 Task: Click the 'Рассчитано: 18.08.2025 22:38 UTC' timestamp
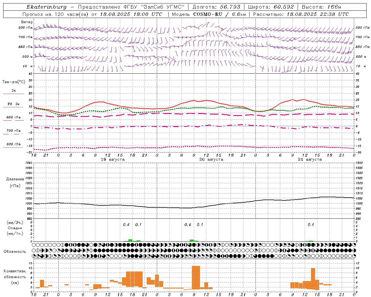coord(301,14)
